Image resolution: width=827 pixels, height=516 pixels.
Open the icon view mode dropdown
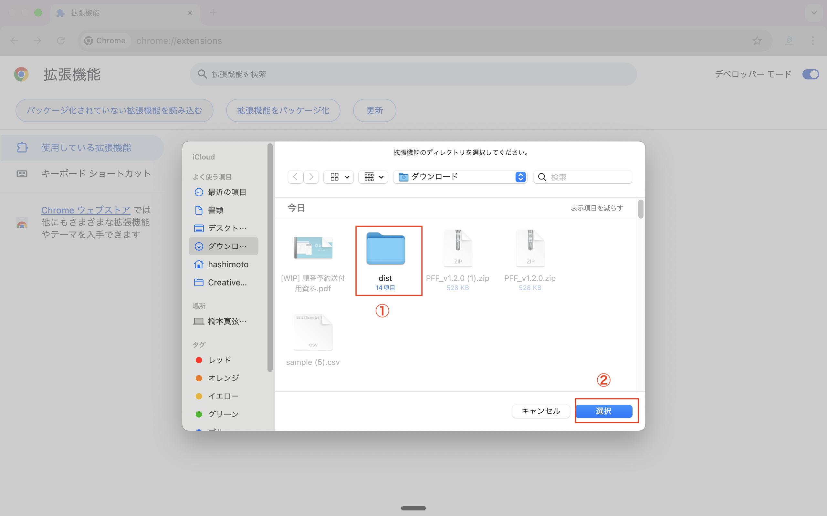(x=339, y=177)
